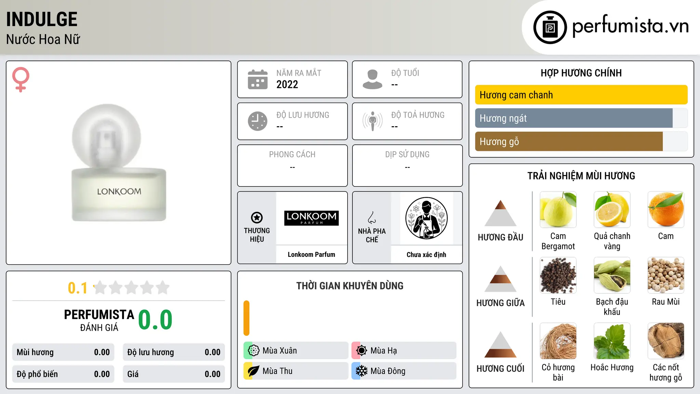This screenshot has height=394, width=700.
Task: Click the Mùa Đông snowflake icon
Action: (x=361, y=371)
